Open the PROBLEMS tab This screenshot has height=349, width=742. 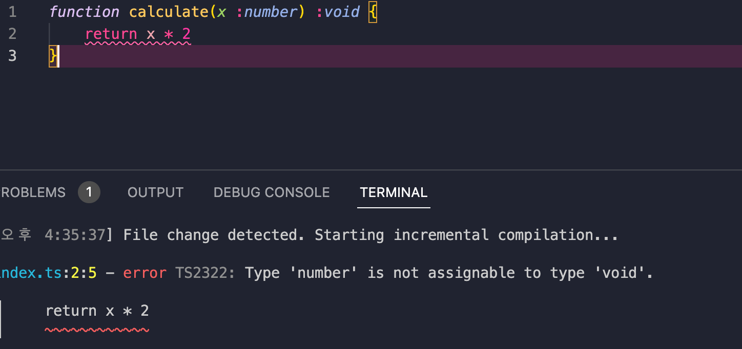(x=33, y=192)
